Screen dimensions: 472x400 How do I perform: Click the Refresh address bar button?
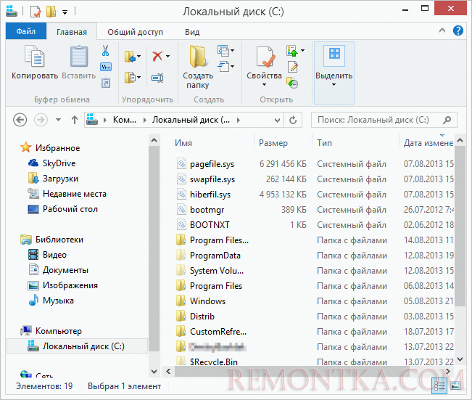point(293,120)
